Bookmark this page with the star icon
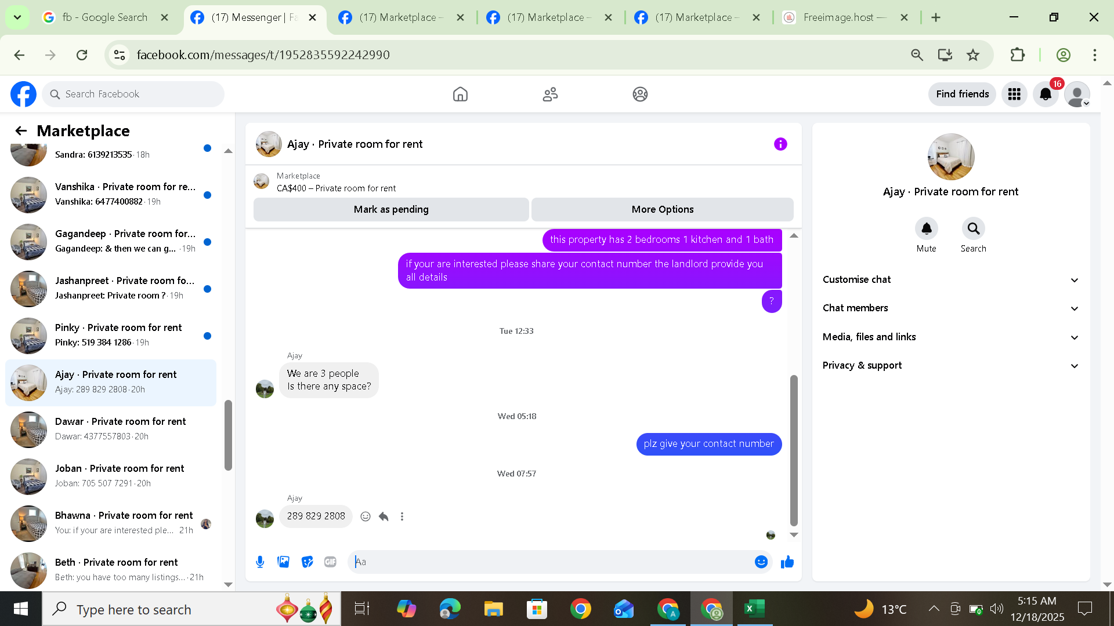 pos(973,55)
